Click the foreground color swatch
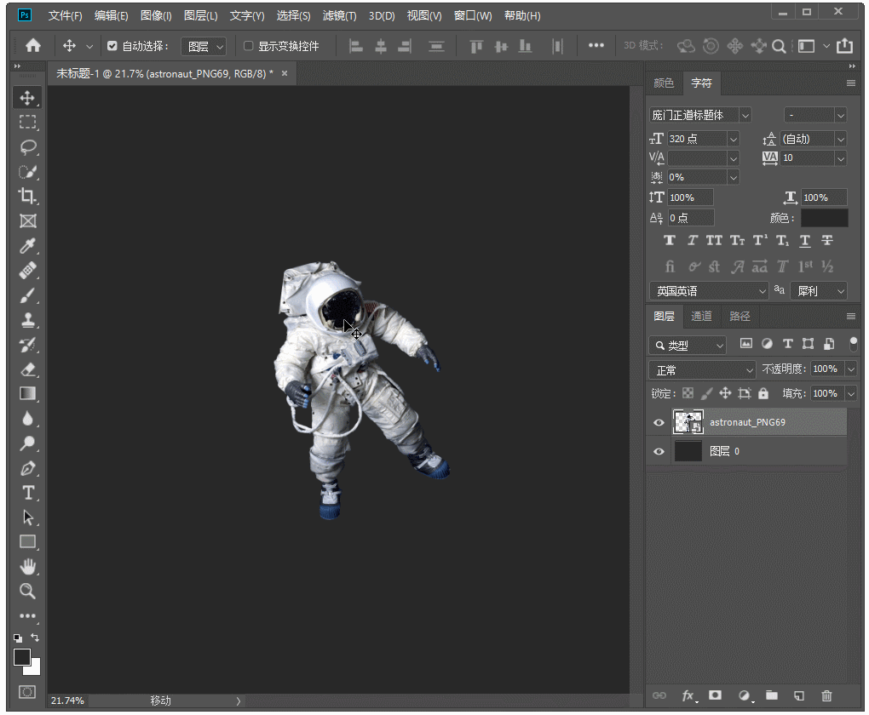This screenshot has width=869, height=715. [22, 657]
